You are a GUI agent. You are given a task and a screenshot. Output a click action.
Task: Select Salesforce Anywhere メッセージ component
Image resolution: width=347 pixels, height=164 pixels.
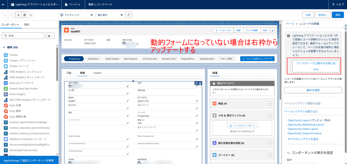pyautogui.click(x=25, y=139)
